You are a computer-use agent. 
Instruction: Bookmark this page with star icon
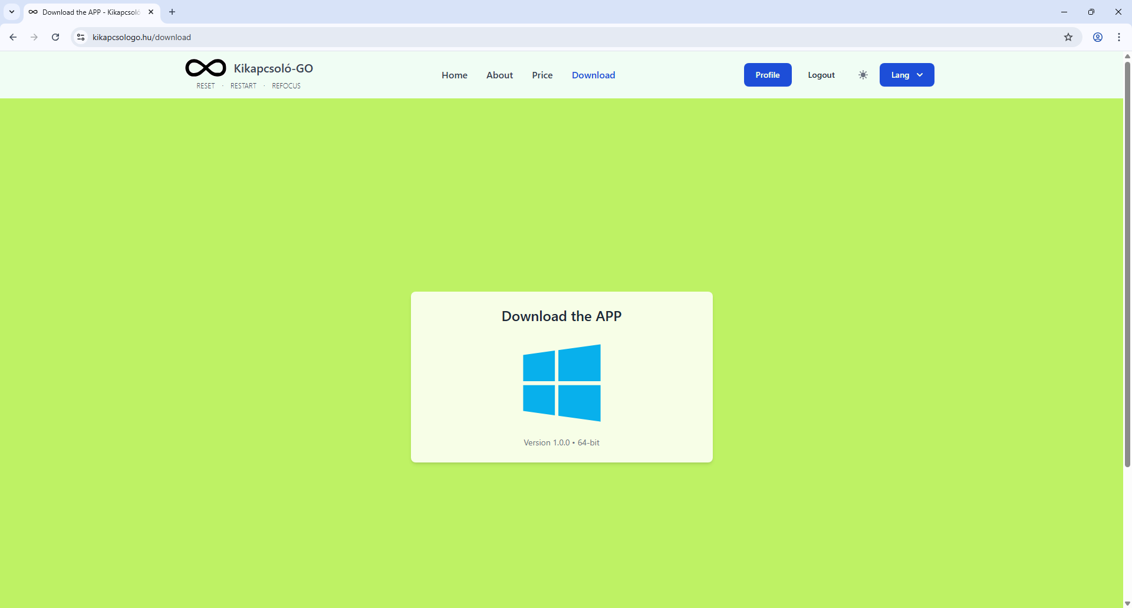click(1068, 37)
